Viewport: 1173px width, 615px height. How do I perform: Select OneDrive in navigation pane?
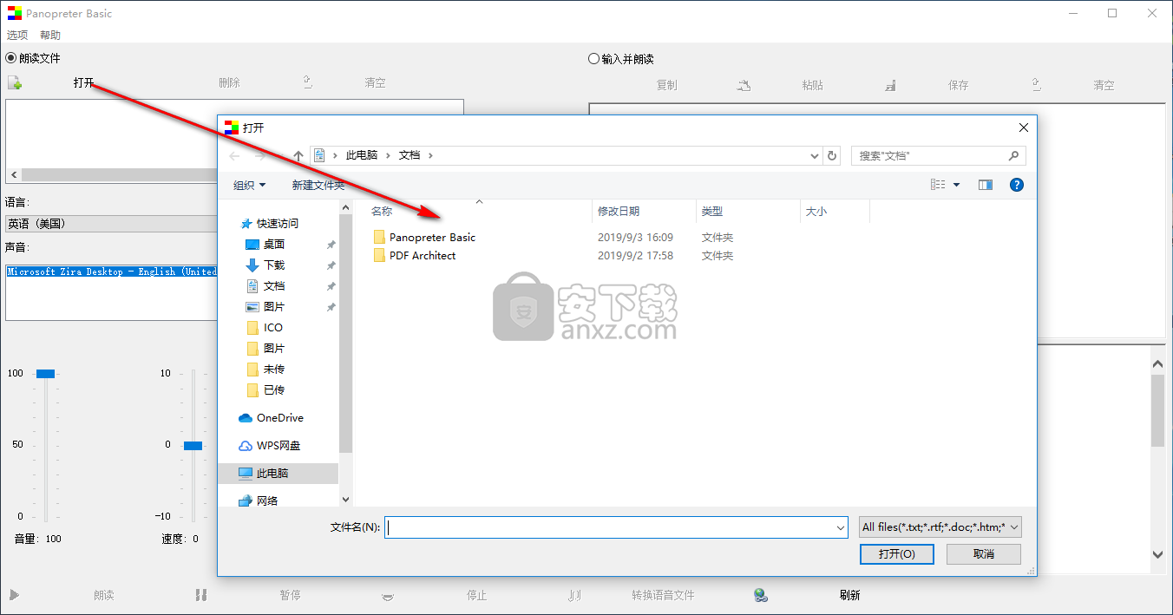[279, 417]
